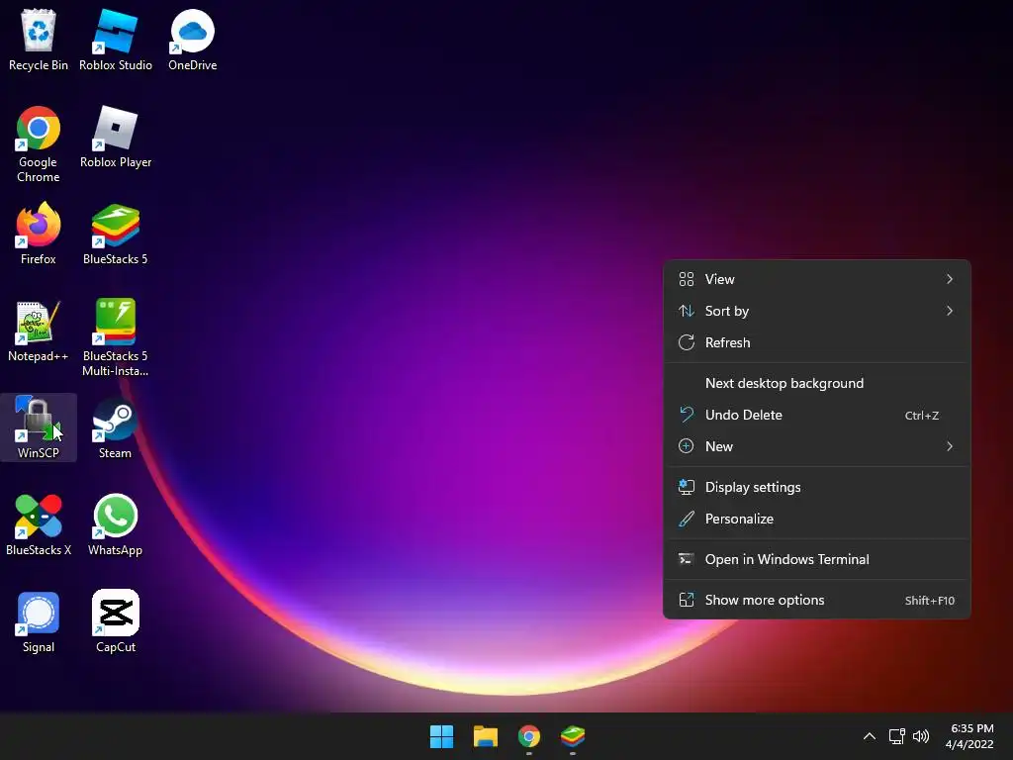Viewport: 1013px width, 760px height.
Task: Select the Signal desktop shortcut
Action: (39, 621)
